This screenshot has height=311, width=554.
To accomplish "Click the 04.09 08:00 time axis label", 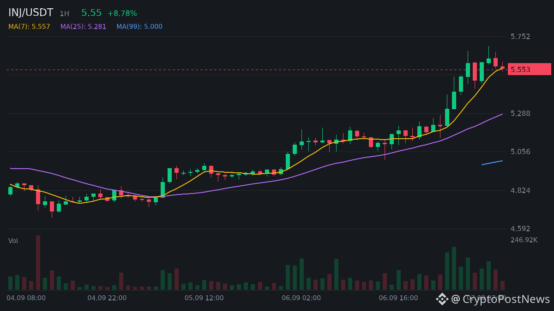I will pos(26,298).
